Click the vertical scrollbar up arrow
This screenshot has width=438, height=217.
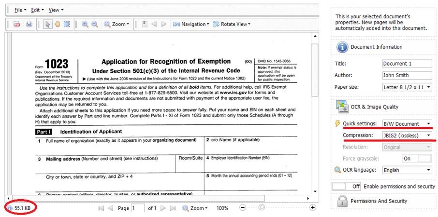(x=315, y=36)
